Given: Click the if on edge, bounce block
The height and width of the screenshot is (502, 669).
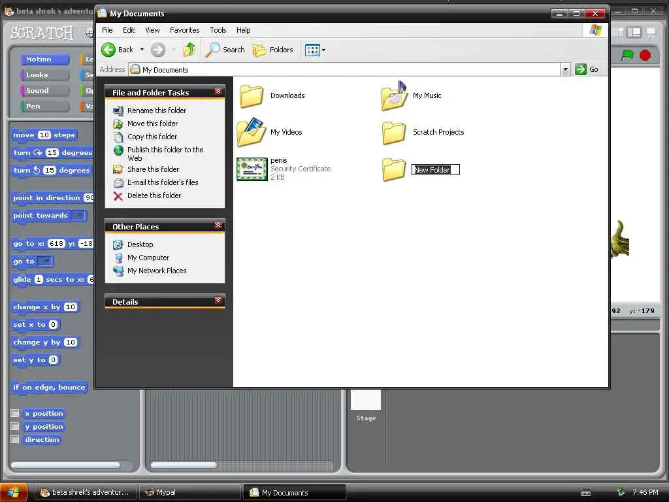Looking at the screenshot, I should click(x=49, y=388).
